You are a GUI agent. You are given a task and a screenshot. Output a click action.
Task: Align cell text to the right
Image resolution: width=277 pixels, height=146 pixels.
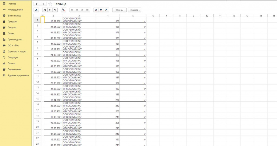[82, 10]
